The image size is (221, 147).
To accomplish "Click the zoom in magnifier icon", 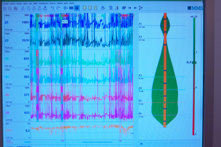I will coord(5,8).
